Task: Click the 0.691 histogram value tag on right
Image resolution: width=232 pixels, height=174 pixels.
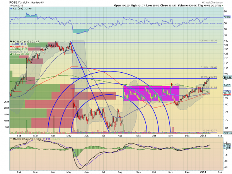Action: (227, 148)
